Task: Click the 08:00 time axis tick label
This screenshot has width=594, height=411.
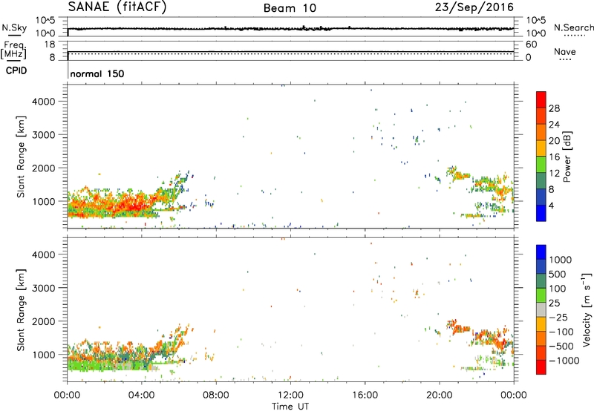Action: point(216,395)
